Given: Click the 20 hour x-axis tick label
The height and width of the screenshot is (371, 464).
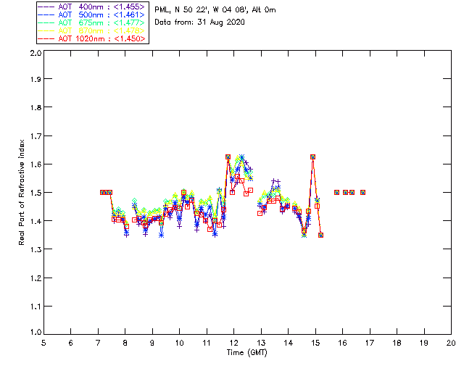Looking at the screenshot, I should pos(451,343).
